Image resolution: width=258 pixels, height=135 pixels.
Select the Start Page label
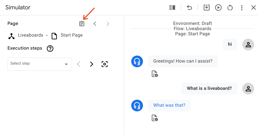click(71, 35)
